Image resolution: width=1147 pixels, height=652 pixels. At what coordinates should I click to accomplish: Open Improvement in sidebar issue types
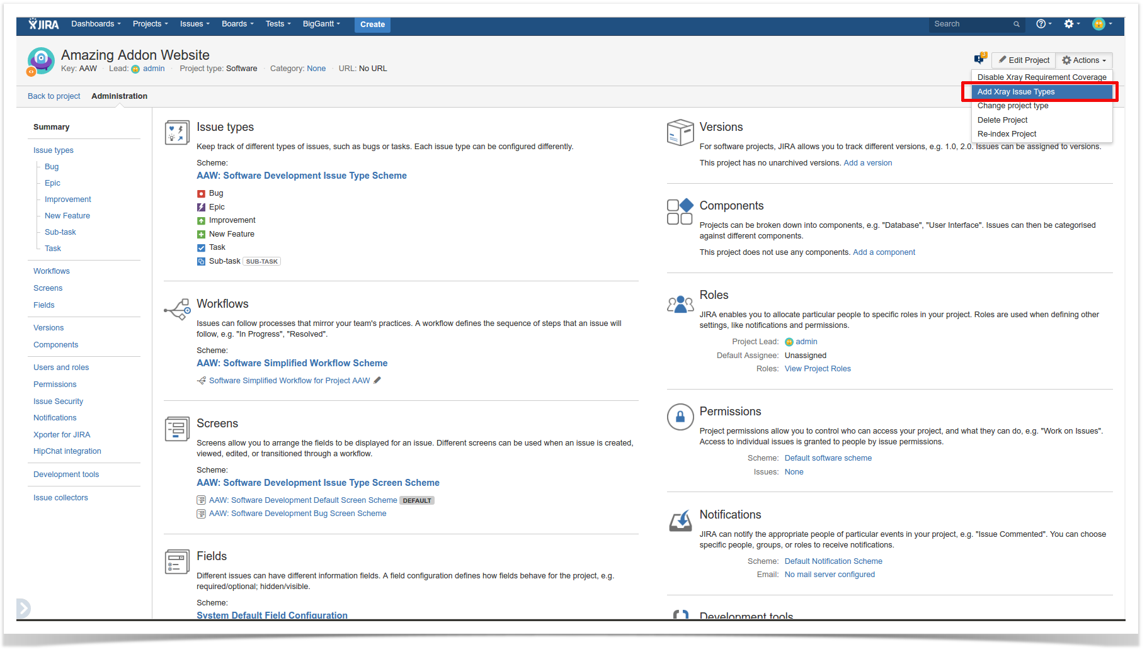[68, 200]
